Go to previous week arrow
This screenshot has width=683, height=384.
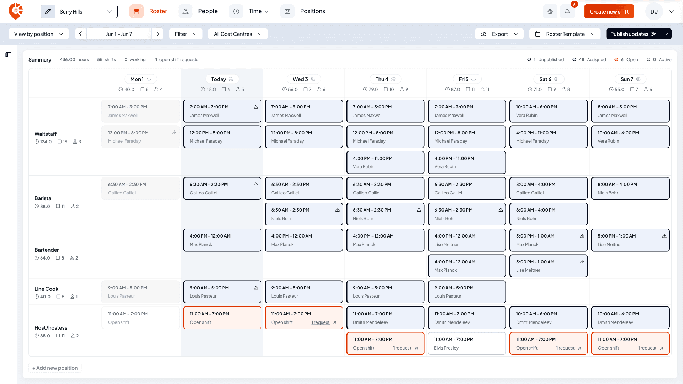81,34
